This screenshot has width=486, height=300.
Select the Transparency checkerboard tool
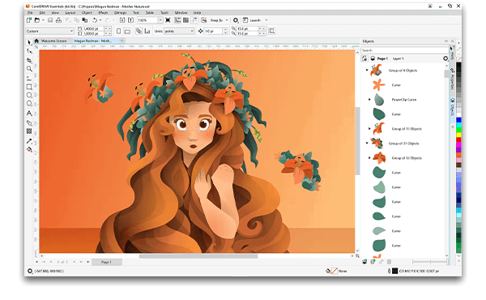coord(29,131)
